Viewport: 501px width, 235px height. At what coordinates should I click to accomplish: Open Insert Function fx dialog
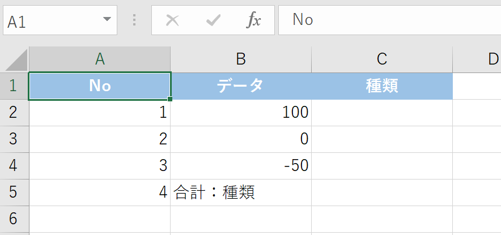[x=253, y=20]
